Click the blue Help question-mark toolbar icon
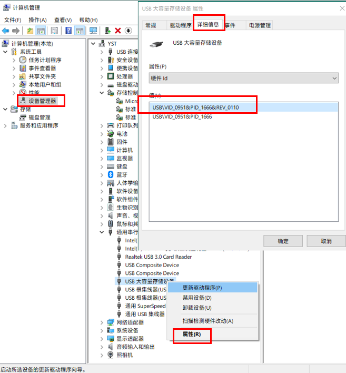Viewport: 346px width, 373px height. pyautogui.click(x=68, y=31)
